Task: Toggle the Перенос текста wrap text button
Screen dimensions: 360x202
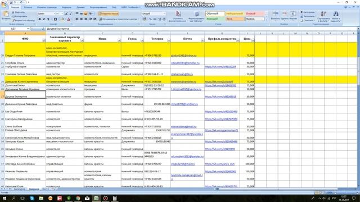Action: coord(109,13)
